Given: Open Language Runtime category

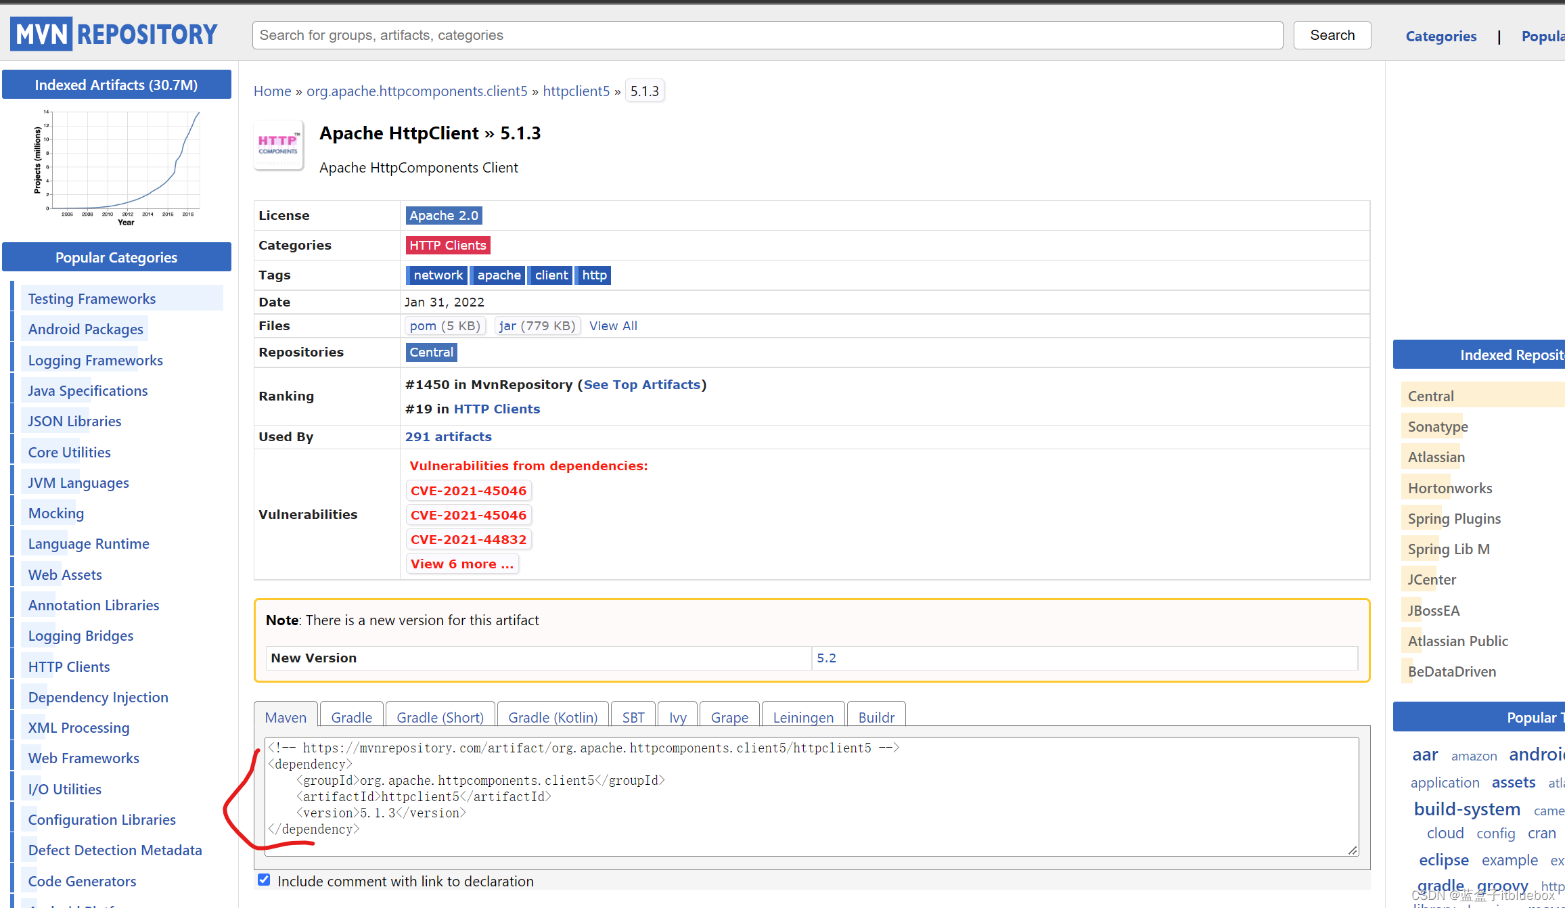Looking at the screenshot, I should pos(88,543).
